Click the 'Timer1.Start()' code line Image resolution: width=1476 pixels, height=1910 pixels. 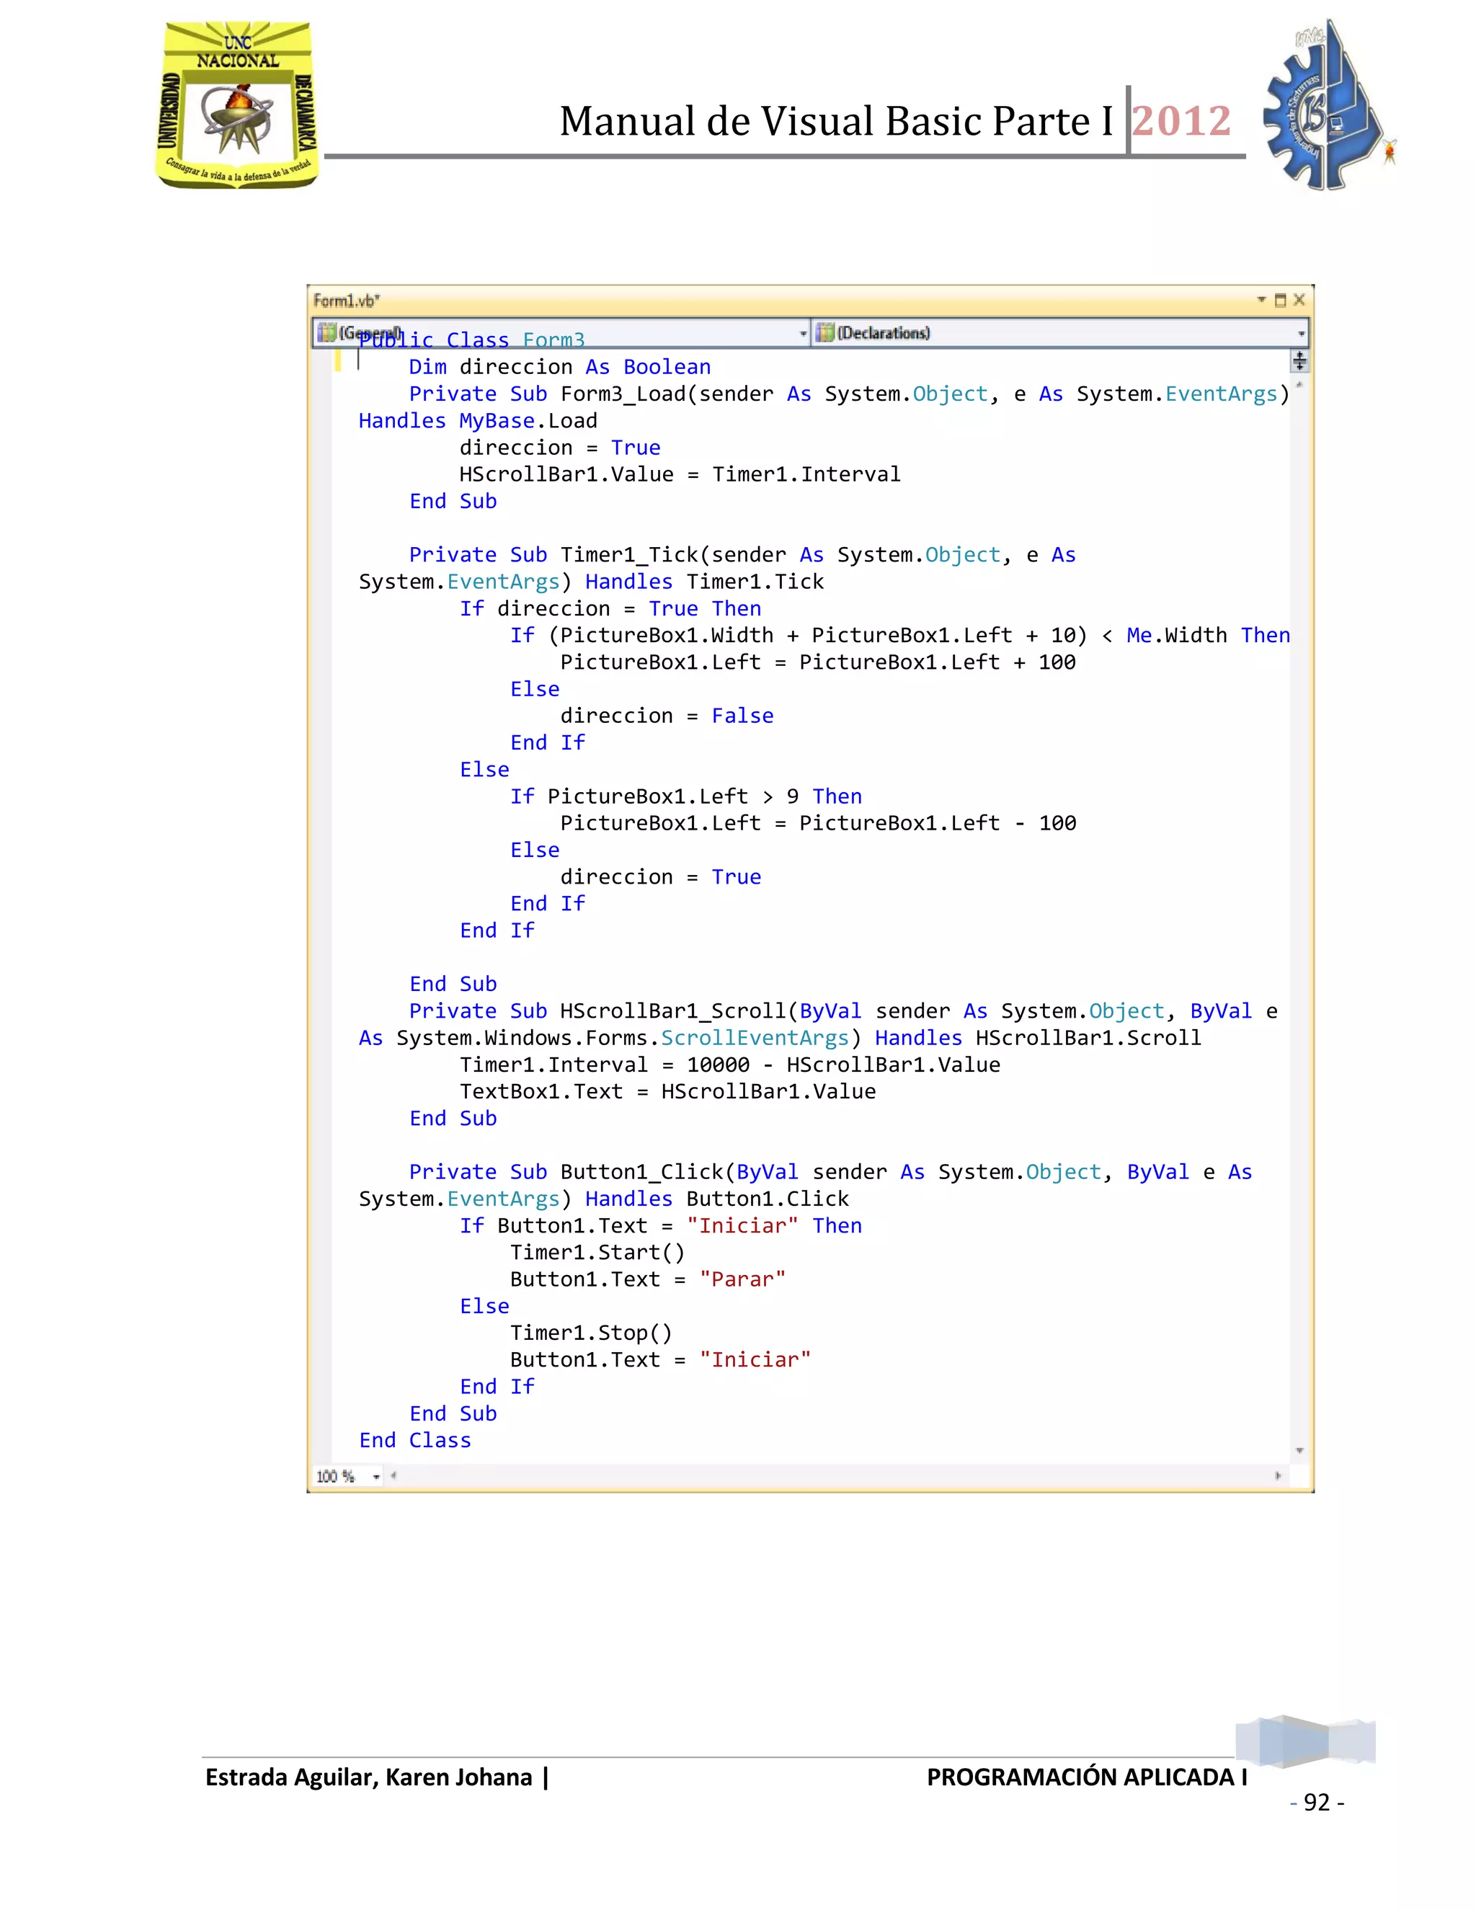coord(597,1253)
